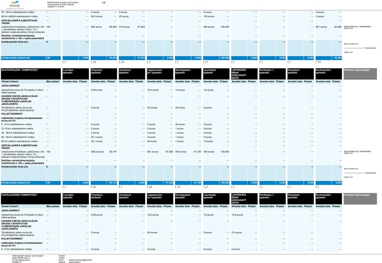382x263 pixels.
Task: Click 'Pisteiden laskentatapa' box in Savitaipaleen section
Action: tap(360, 74)
